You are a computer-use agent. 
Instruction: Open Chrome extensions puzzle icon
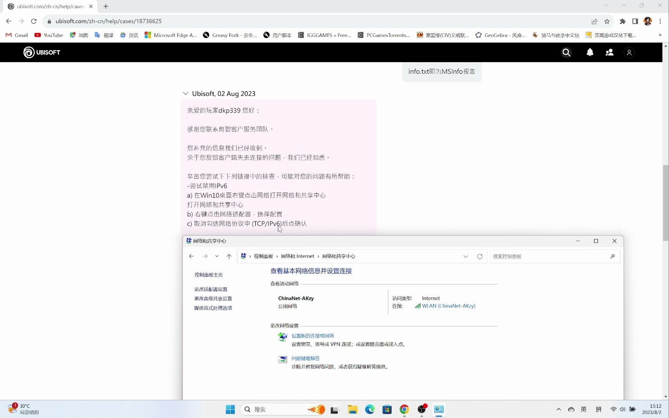click(623, 21)
